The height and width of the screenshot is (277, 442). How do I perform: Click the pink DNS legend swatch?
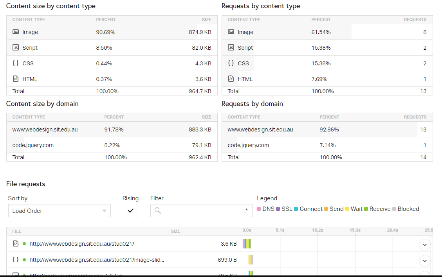259,209
